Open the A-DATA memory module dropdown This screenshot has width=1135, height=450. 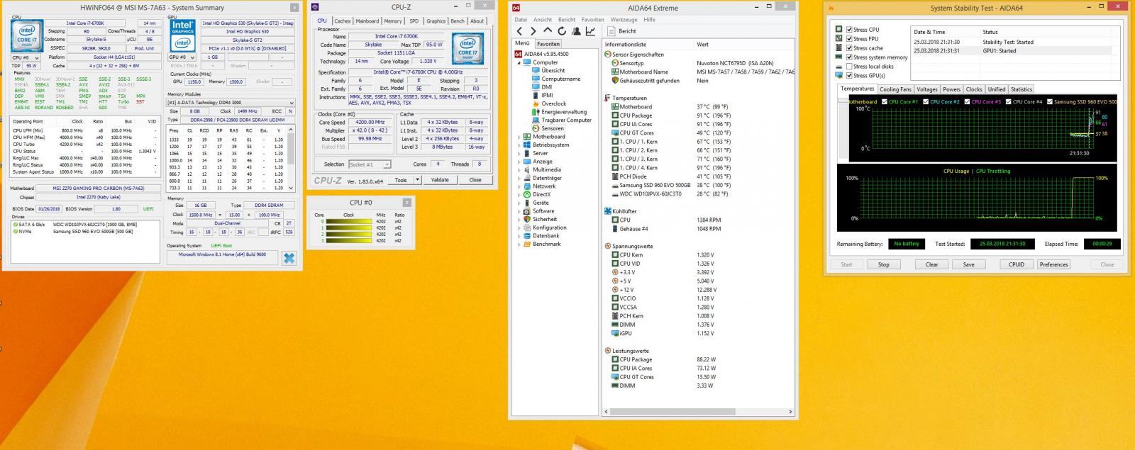click(231, 103)
